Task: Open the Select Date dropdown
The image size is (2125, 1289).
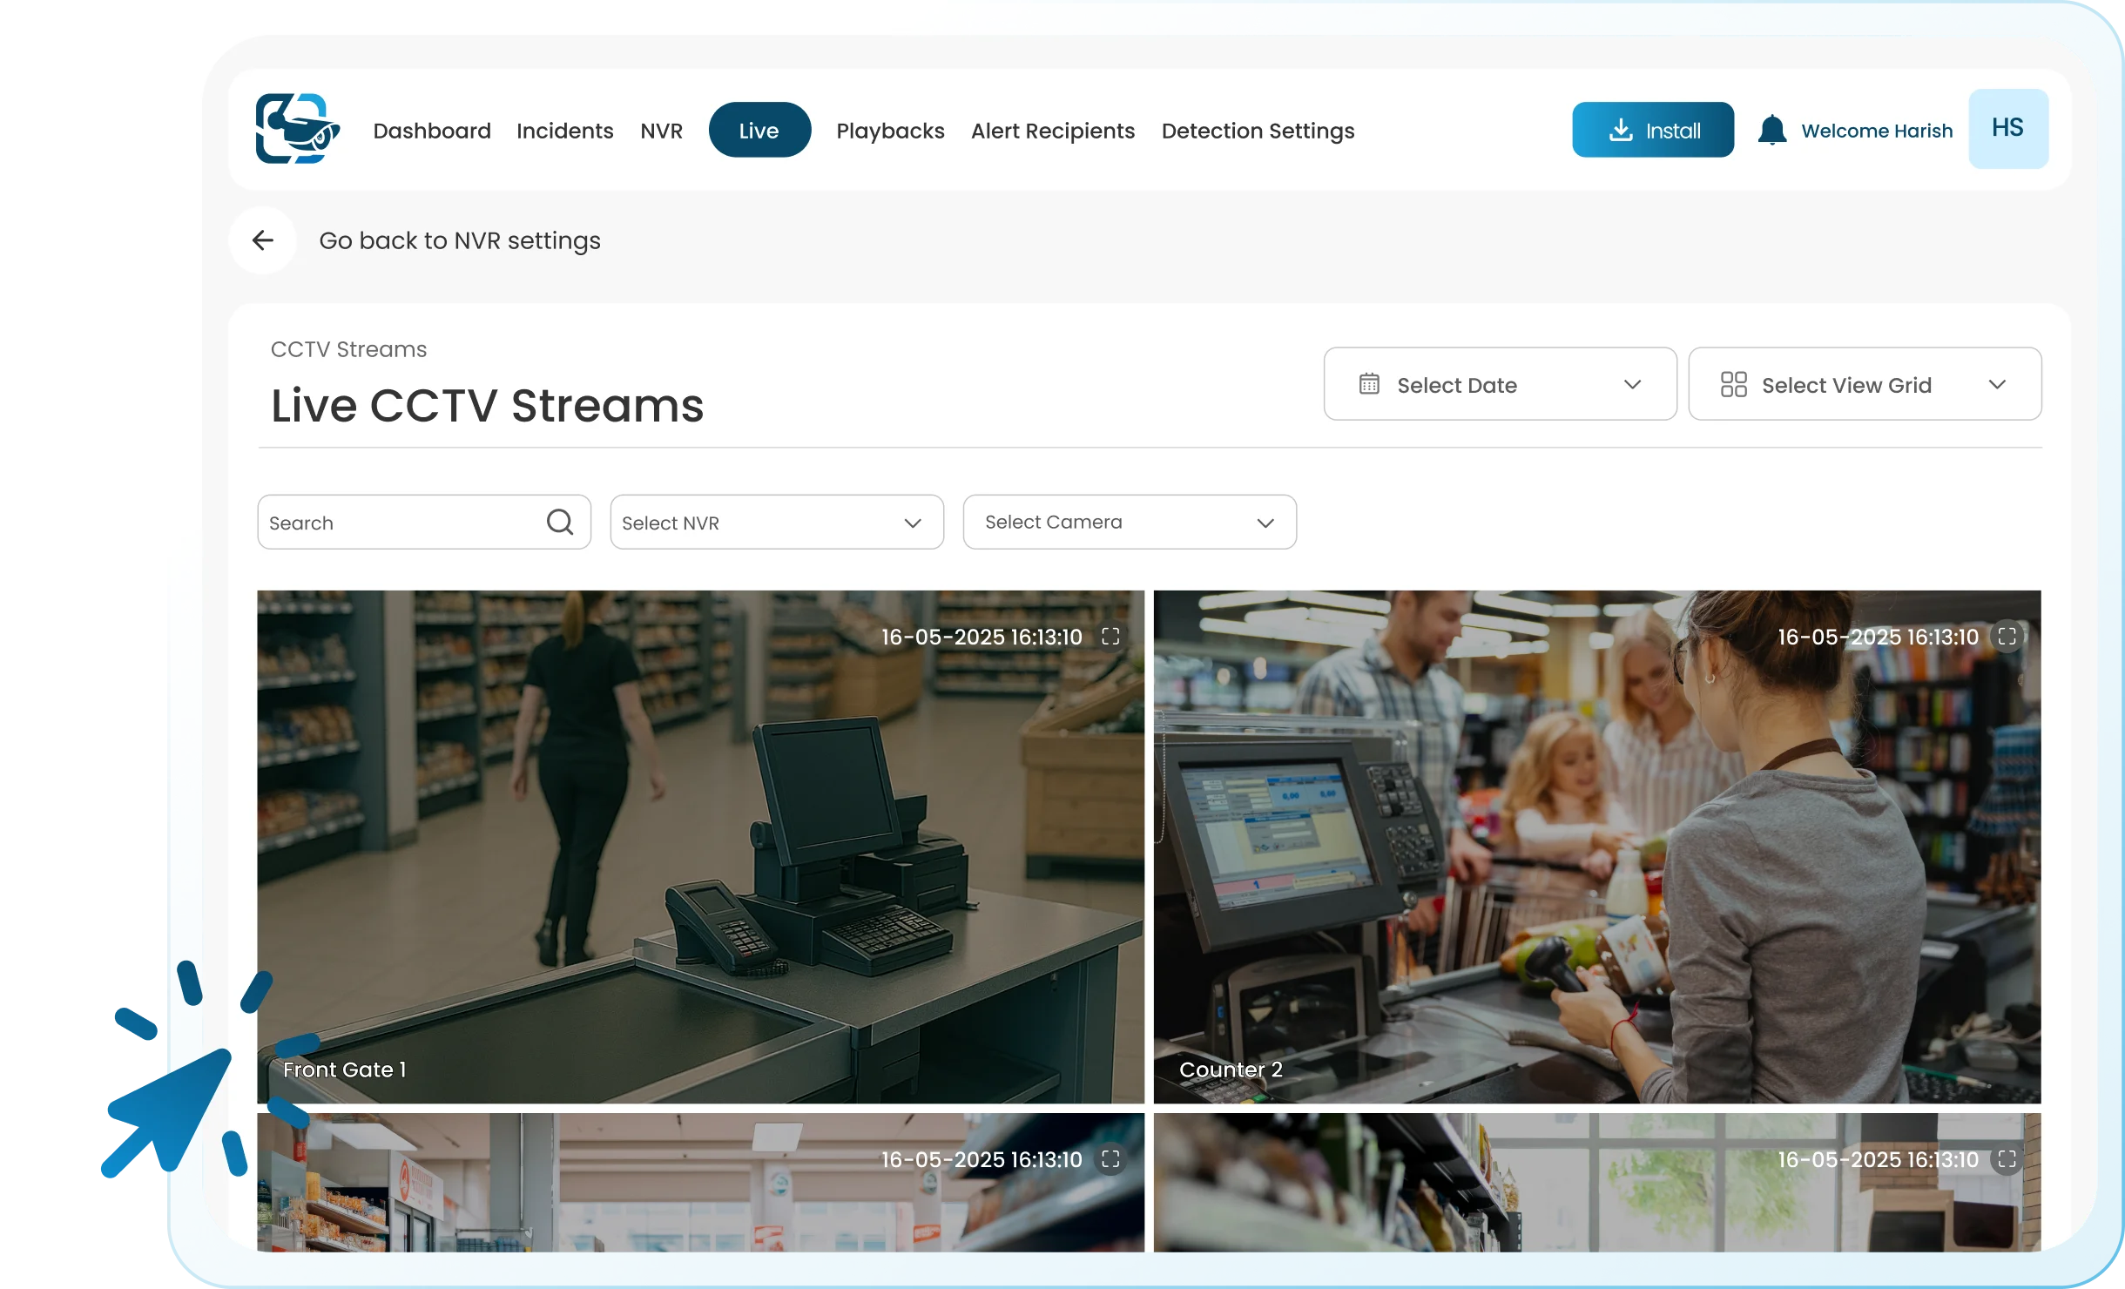Action: [1500, 384]
